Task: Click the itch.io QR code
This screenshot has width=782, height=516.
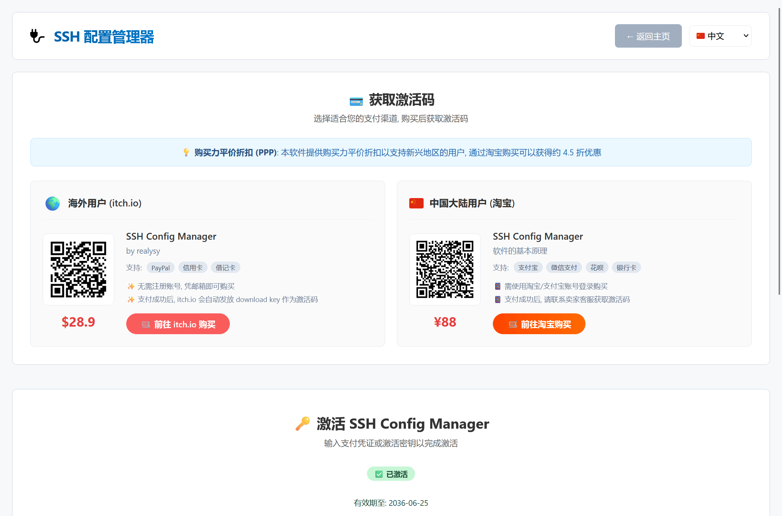Action: coord(78,270)
